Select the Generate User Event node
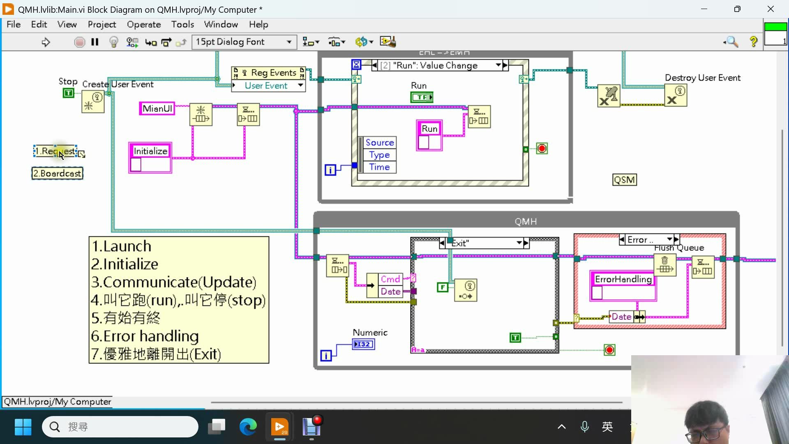Viewport: 789px width, 444px height. click(x=466, y=290)
